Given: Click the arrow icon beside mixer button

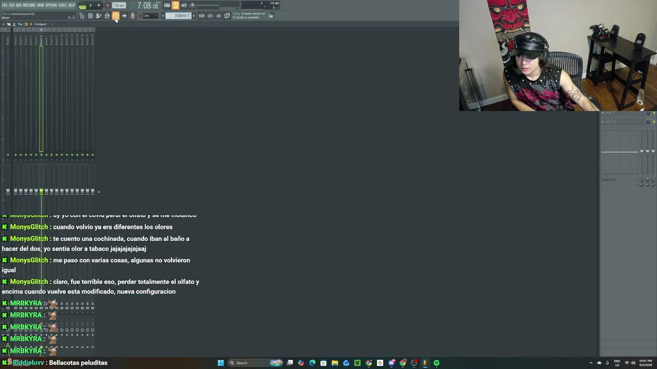Looking at the screenshot, I should 124,16.
